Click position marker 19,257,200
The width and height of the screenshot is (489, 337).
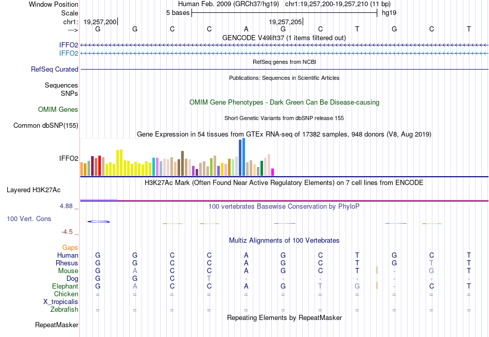[100, 22]
